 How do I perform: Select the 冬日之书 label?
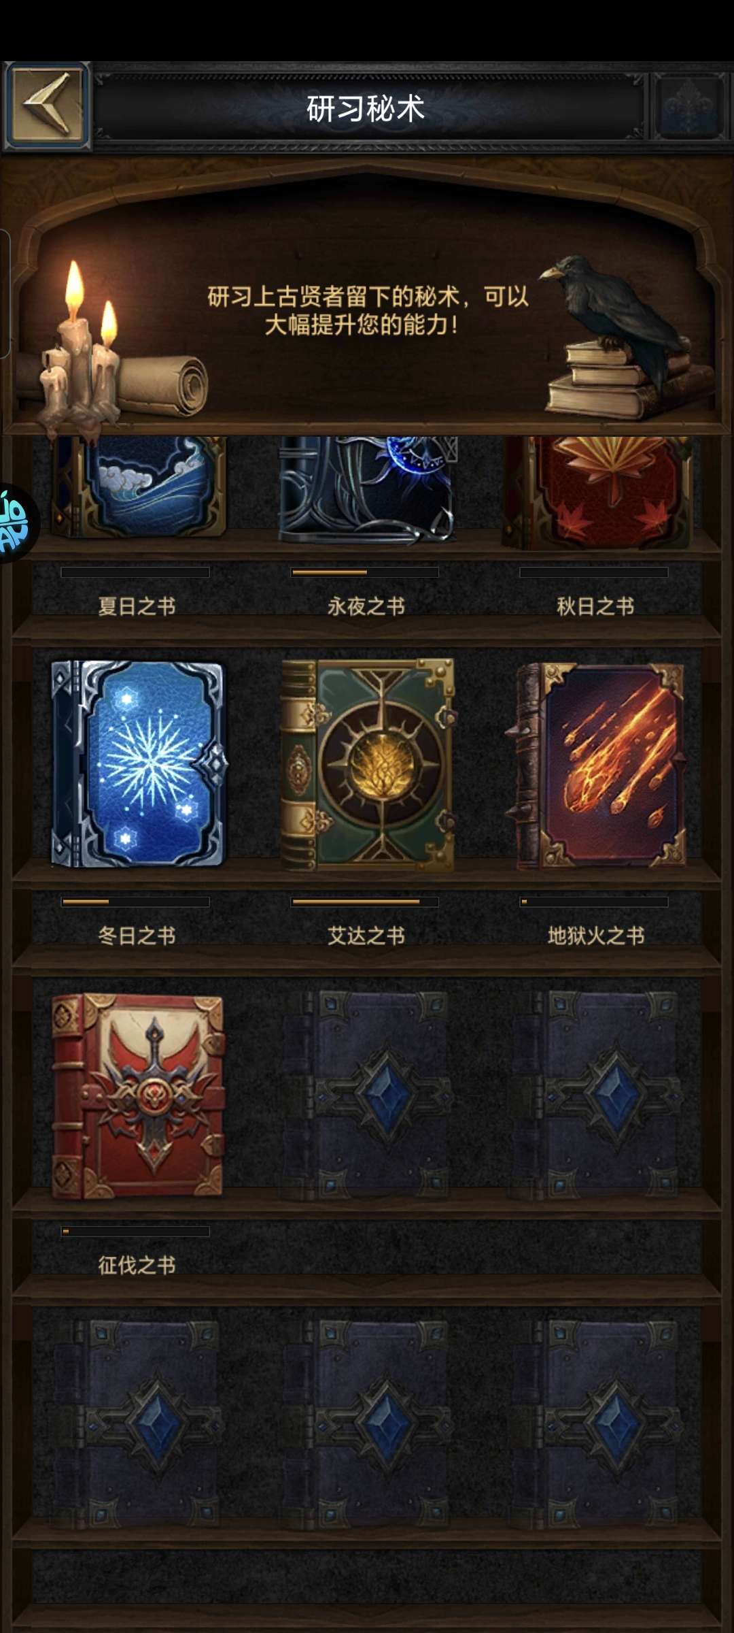[x=137, y=936]
